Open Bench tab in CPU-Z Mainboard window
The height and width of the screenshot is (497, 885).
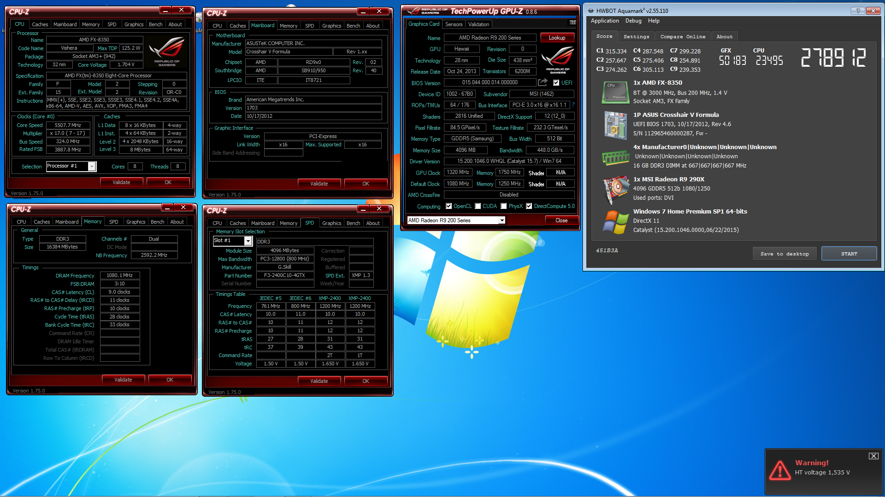tap(353, 26)
